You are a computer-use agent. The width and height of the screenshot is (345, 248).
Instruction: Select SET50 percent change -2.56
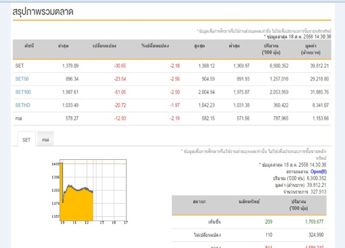175,79
